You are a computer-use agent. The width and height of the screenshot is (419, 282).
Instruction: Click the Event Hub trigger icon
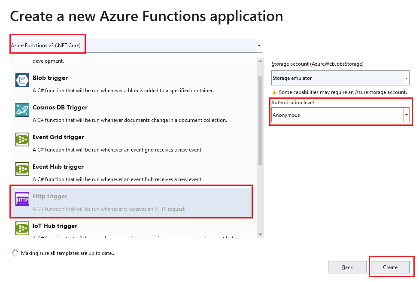click(22, 169)
